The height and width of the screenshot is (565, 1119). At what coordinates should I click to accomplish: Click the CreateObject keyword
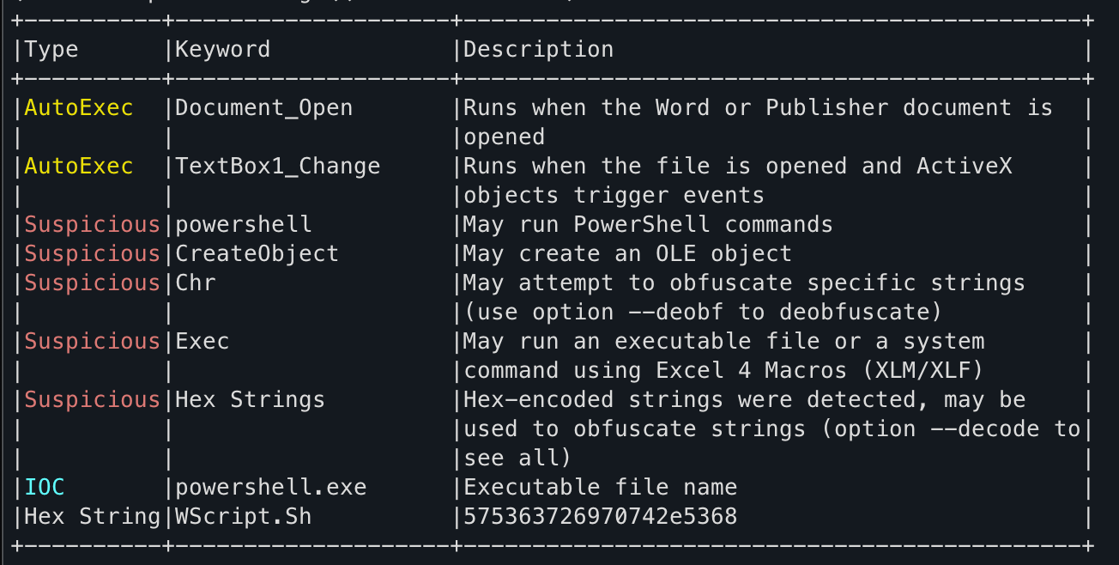[257, 254]
